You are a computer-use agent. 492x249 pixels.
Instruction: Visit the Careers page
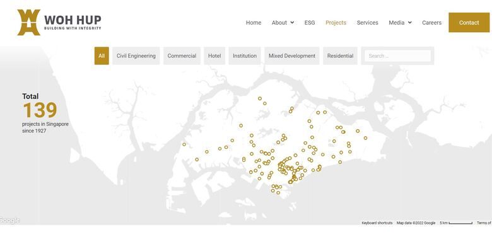click(x=431, y=23)
